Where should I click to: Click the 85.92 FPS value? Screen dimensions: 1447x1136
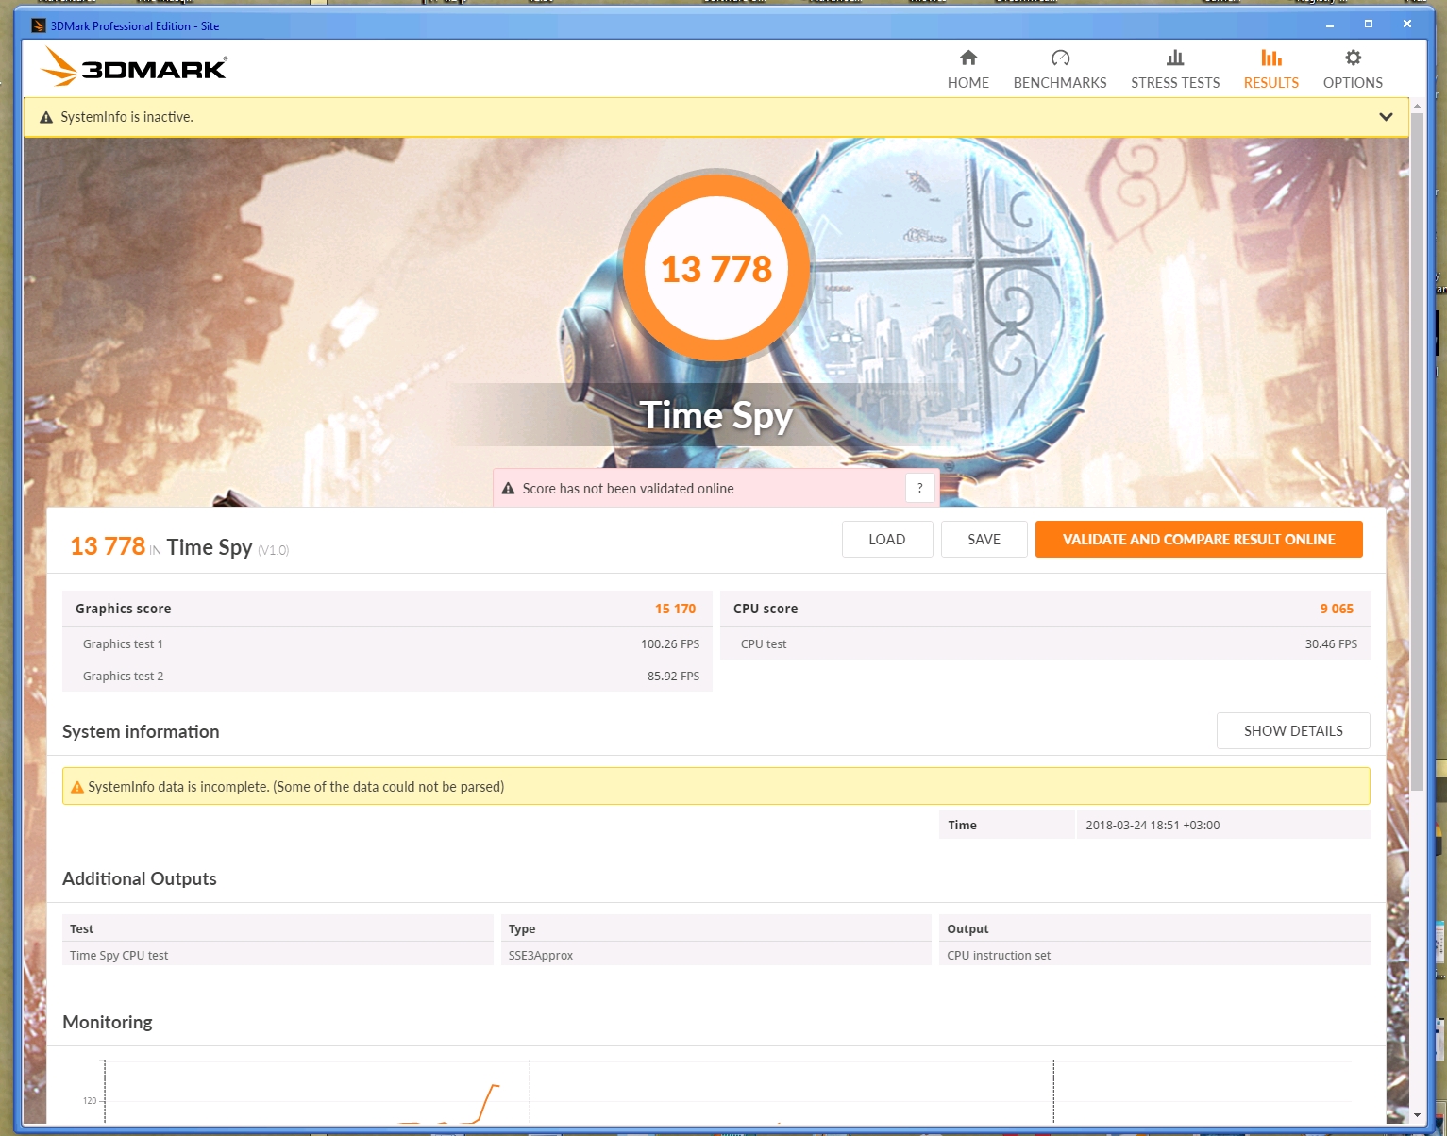tap(673, 676)
